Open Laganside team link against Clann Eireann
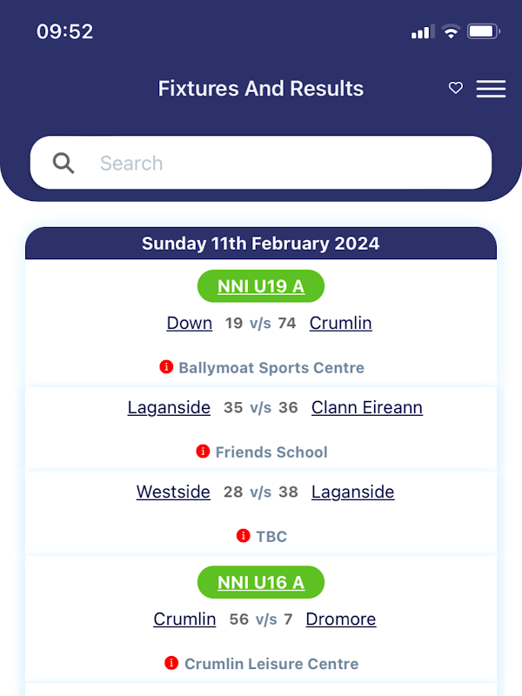Screen dimensions: 522x696 coord(169,407)
